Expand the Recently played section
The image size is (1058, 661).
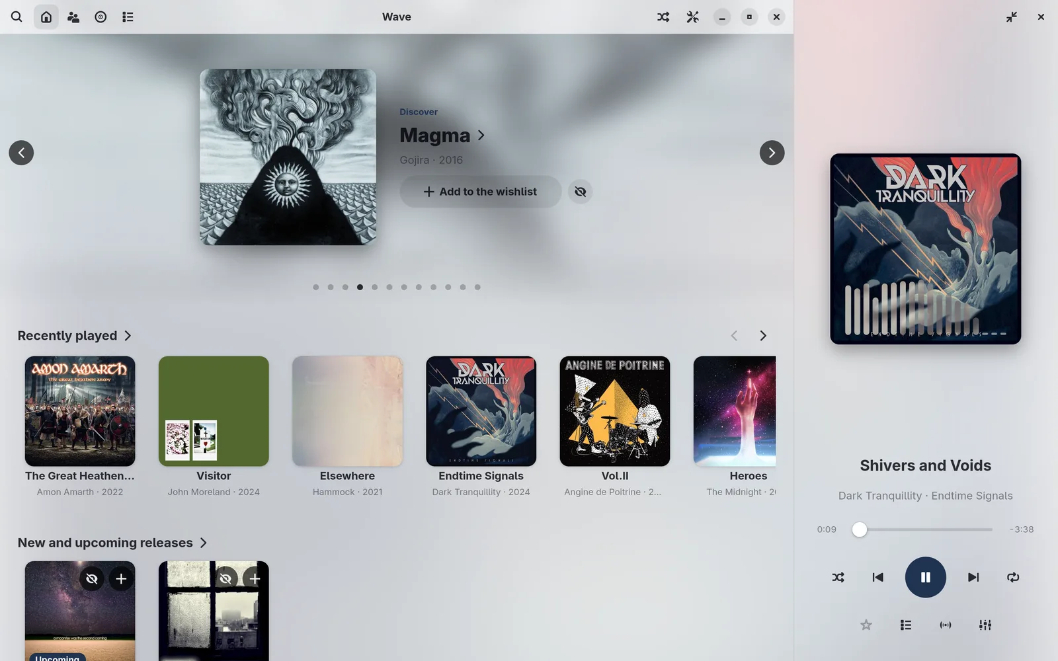(75, 336)
